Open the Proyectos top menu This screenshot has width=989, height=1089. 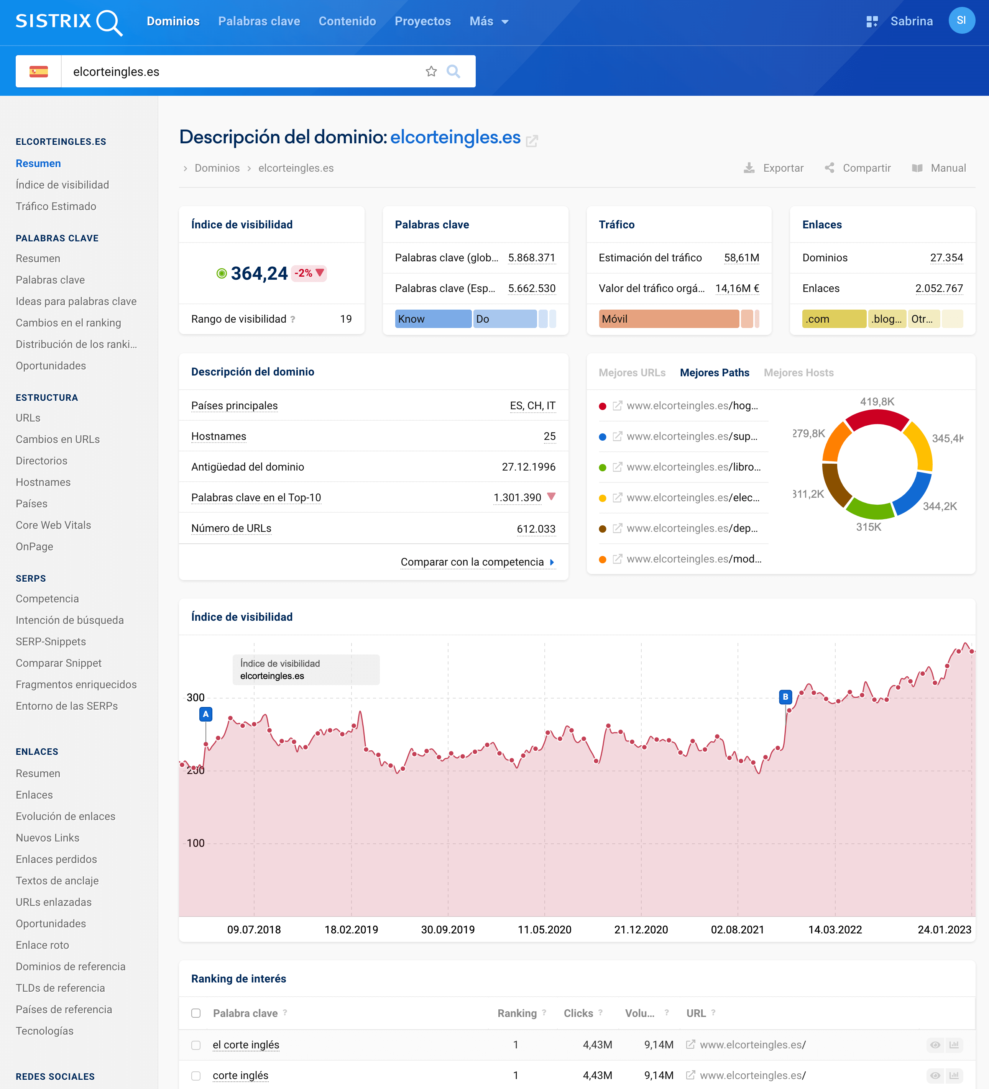tap(422, 21)
